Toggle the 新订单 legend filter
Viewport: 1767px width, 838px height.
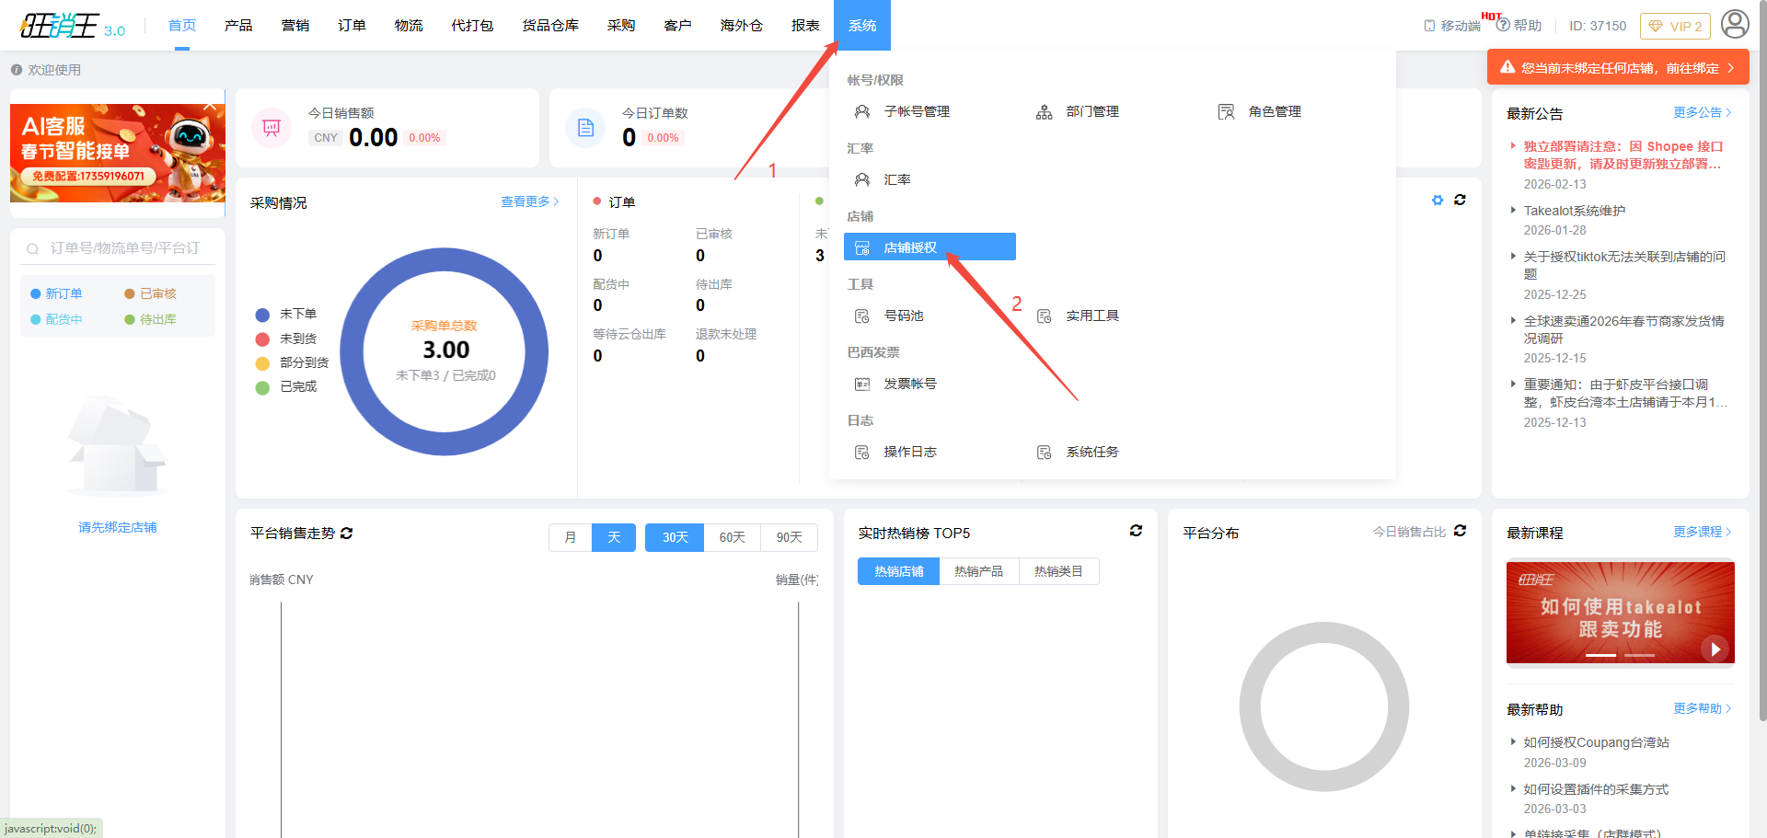tap(56, 293)
